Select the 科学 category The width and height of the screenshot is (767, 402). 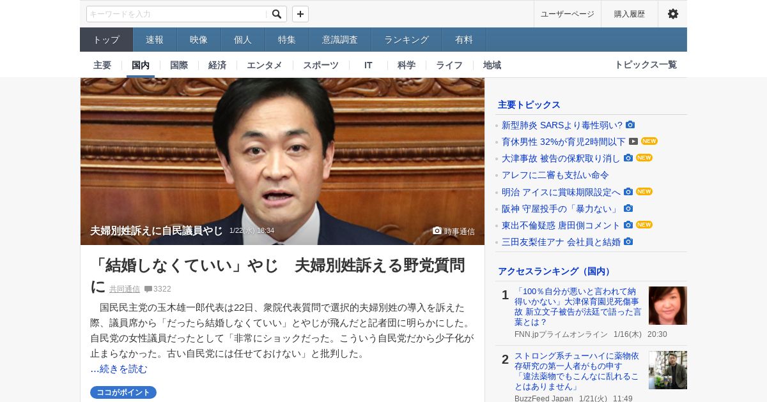pyautogui.click(x=407, y=65)
